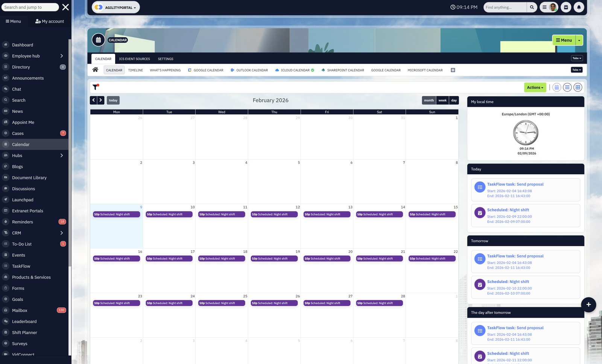Add a new tab with plus icon
The image size is (602, 364).
tap(453, 70)
